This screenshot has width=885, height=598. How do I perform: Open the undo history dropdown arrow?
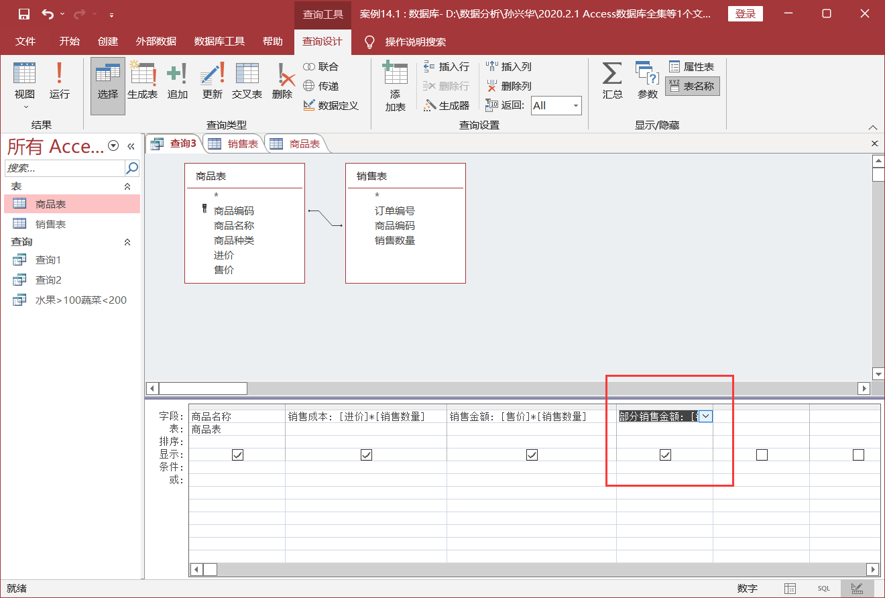click(62, 14)
